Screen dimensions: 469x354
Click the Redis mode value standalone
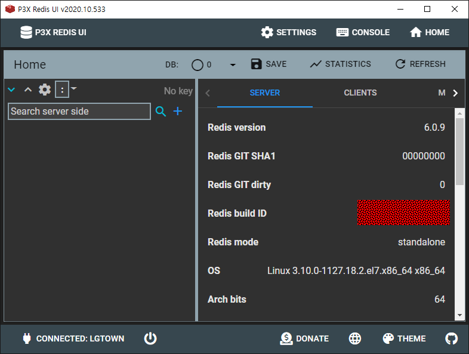coord(421,242)
